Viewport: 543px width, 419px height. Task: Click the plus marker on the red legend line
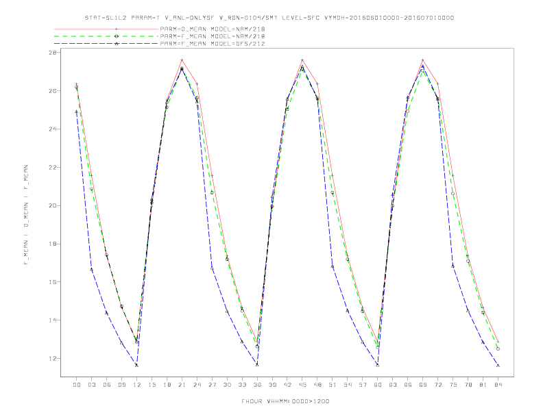pos(117,29)
